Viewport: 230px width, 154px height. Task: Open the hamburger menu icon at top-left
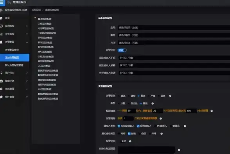pos(2,2)
